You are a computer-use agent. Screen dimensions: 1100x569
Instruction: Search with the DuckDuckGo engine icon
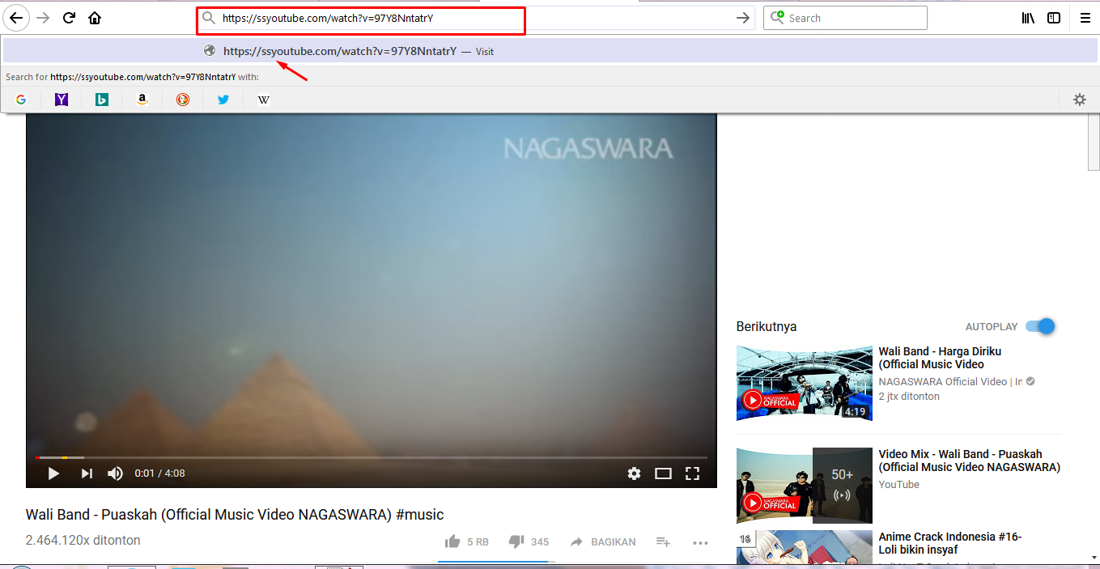(x=183, y=100)
